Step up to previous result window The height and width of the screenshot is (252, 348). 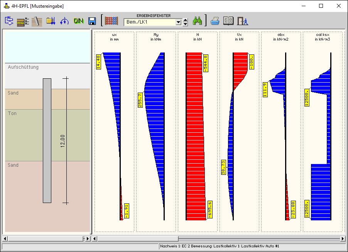coord(185,20)
